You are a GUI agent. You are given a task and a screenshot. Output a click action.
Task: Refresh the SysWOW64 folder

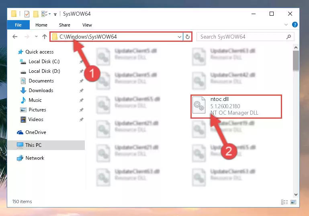click(x=187, y=37)
